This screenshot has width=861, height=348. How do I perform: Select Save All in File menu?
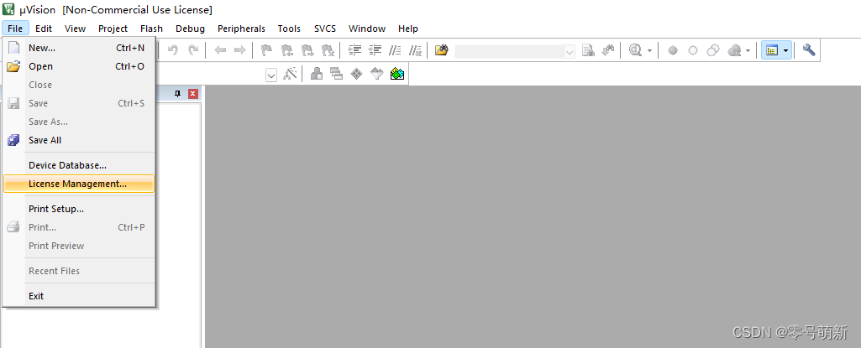point(79,140)
